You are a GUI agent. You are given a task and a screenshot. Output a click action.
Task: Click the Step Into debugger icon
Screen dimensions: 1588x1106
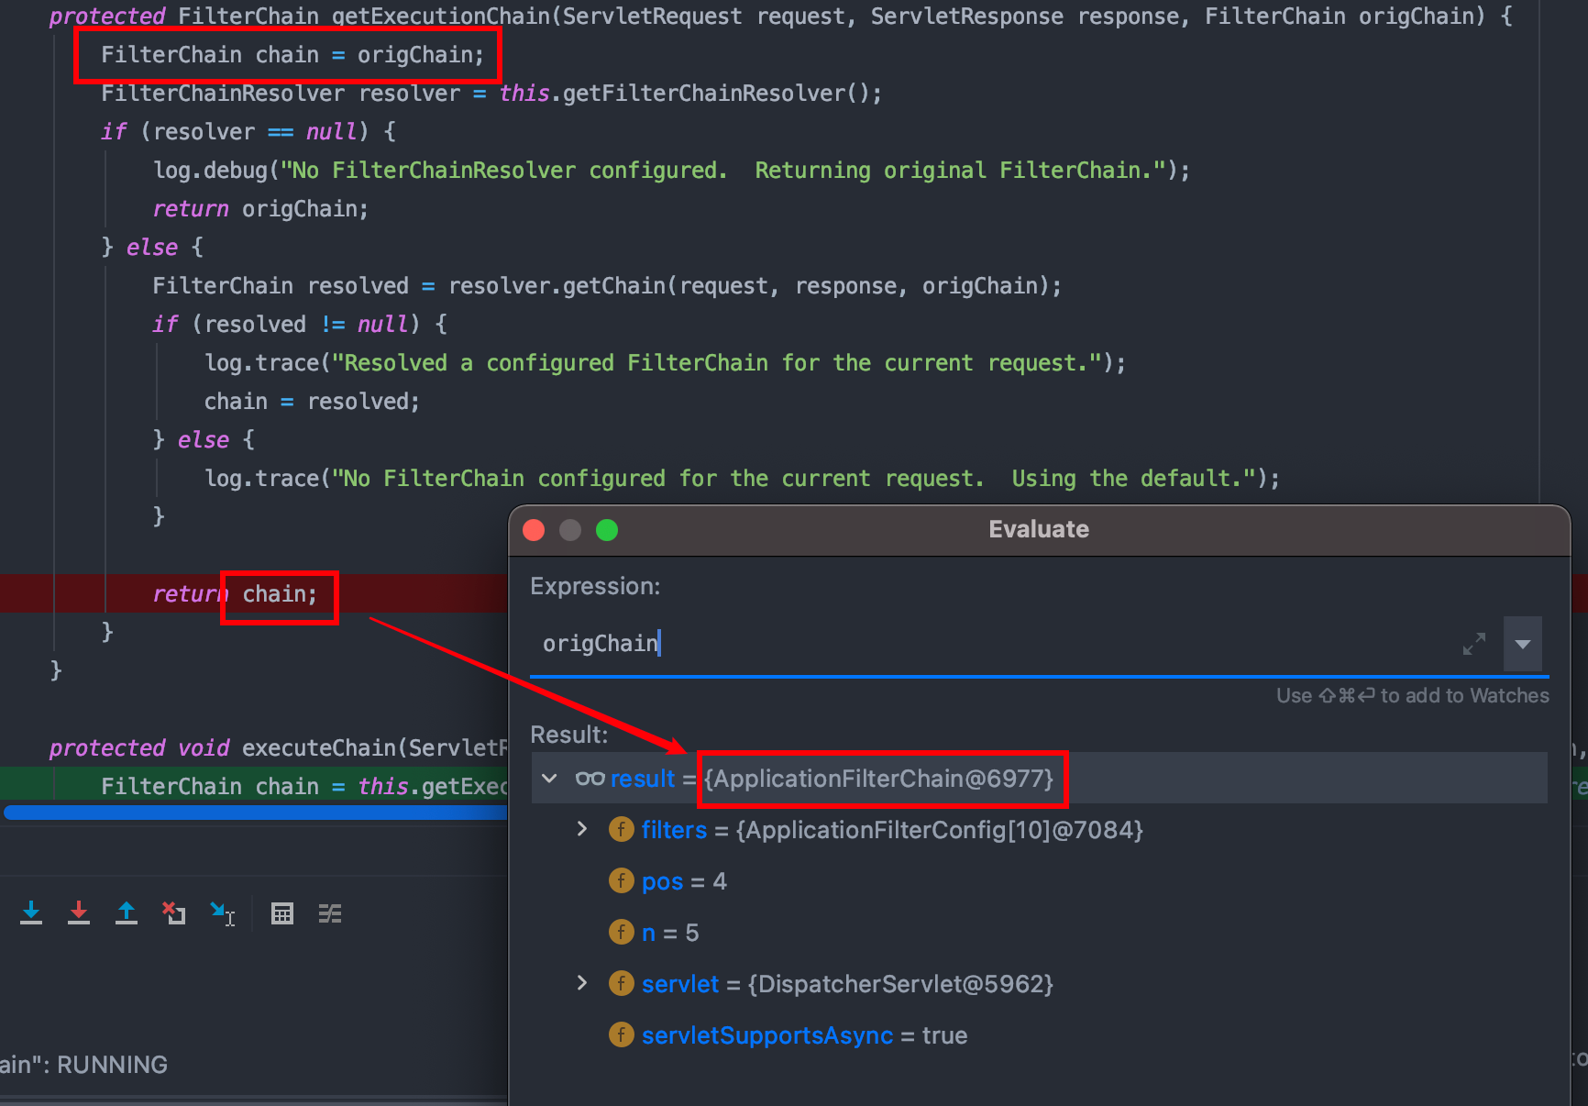(x=31, y=912)
